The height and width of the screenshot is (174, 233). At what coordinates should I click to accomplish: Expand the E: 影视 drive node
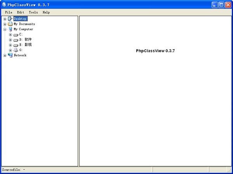[x=10, y=45]
